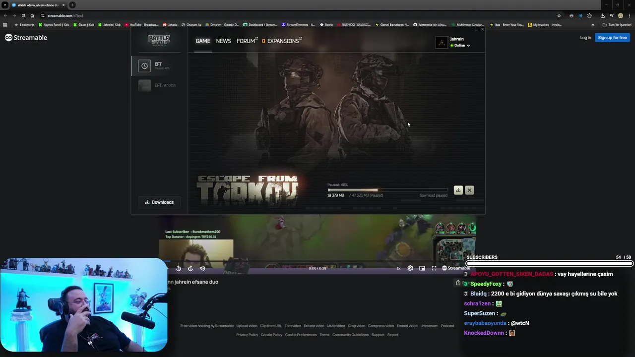Resume the paused Tarkov download

(x=458, y=190)
